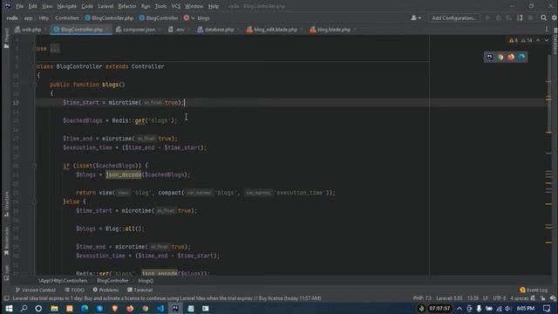Screen dimensions: 558x314
Task: Toggle tool window bars icon bottom-left
Action: [x=6, y=298]
